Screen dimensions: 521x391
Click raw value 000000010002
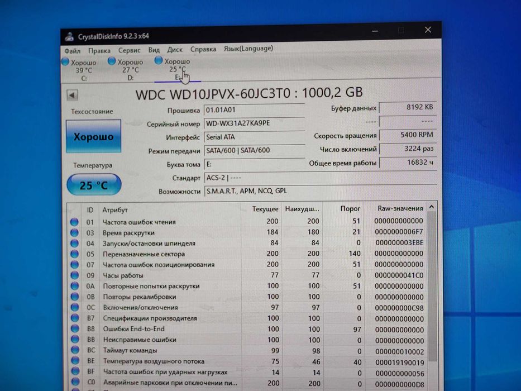pos(400,351)
